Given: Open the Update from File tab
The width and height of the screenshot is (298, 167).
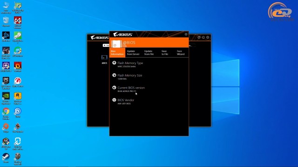Looking at the screenshot, I should pyautogui.click(x=149, y=52).
